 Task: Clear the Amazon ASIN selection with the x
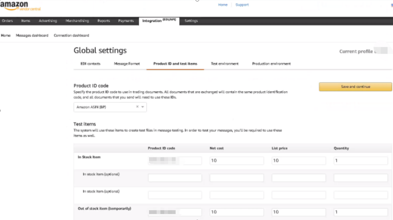tap(137, 107)
